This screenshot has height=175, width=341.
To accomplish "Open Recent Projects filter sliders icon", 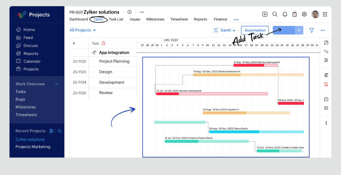I will 51,131.
